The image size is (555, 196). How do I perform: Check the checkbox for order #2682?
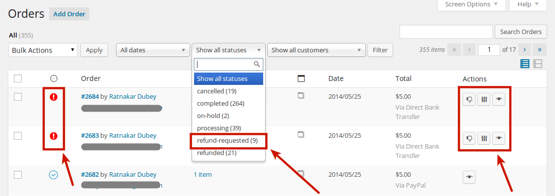[x=18, y=174]
